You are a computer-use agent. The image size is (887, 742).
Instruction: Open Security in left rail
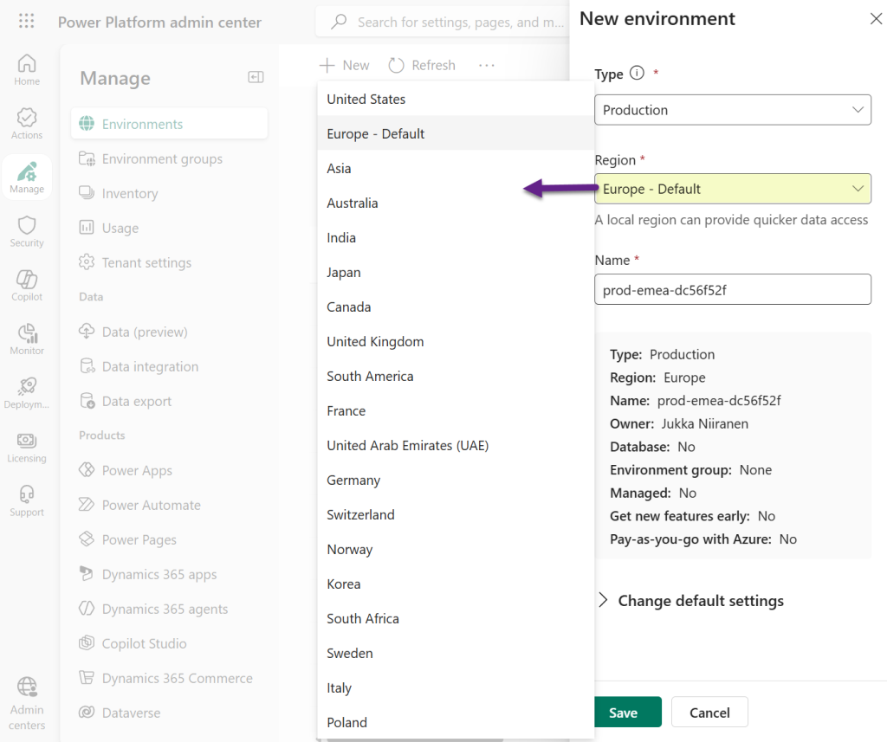point(27,231)
